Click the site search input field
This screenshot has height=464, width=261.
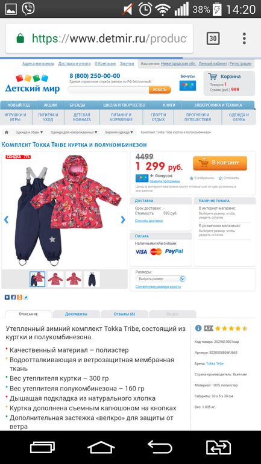point(108,89)
